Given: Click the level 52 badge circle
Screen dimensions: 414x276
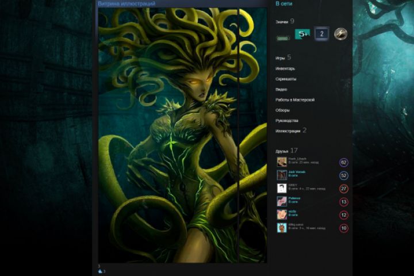Looking at the screenshot, I should tap(343, 175).
